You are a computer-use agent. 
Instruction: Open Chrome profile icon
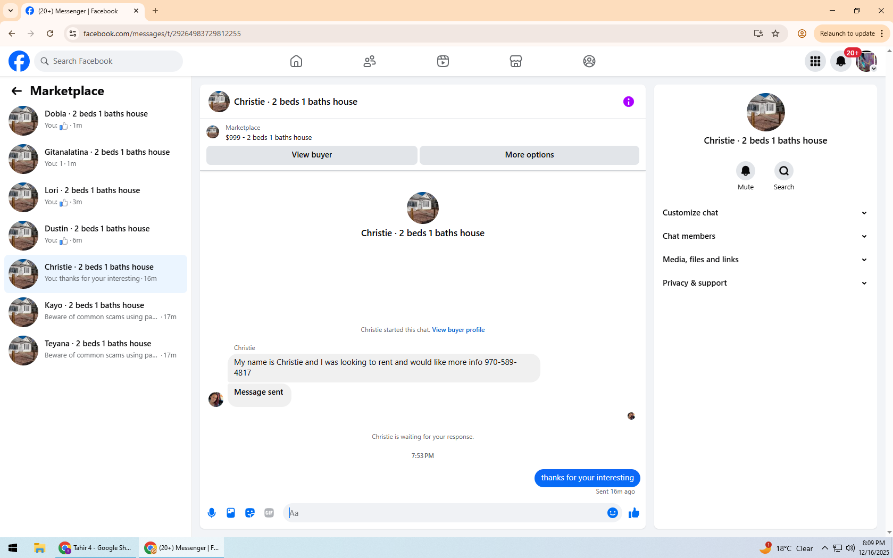pyautogui.click(x=802, y=34)
